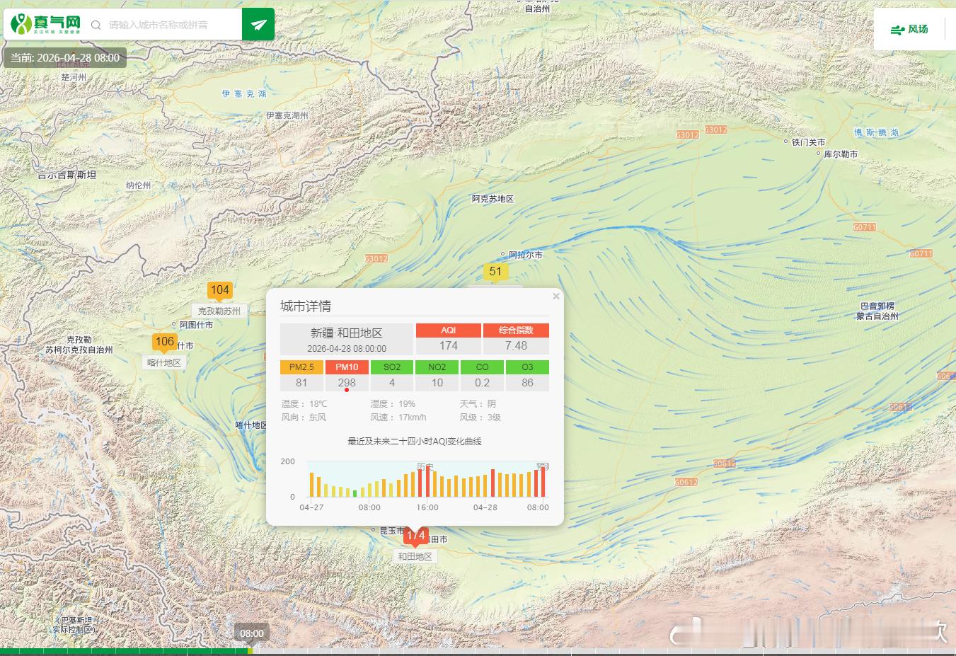Focus the city name search input

coord(170,25)
